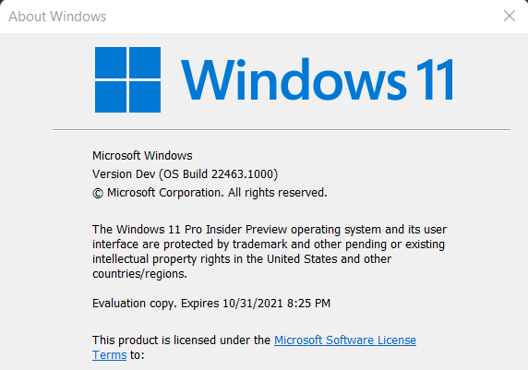Click the underlined word Terms
This screenshot has width=528, height=370.
pos(110,355)
